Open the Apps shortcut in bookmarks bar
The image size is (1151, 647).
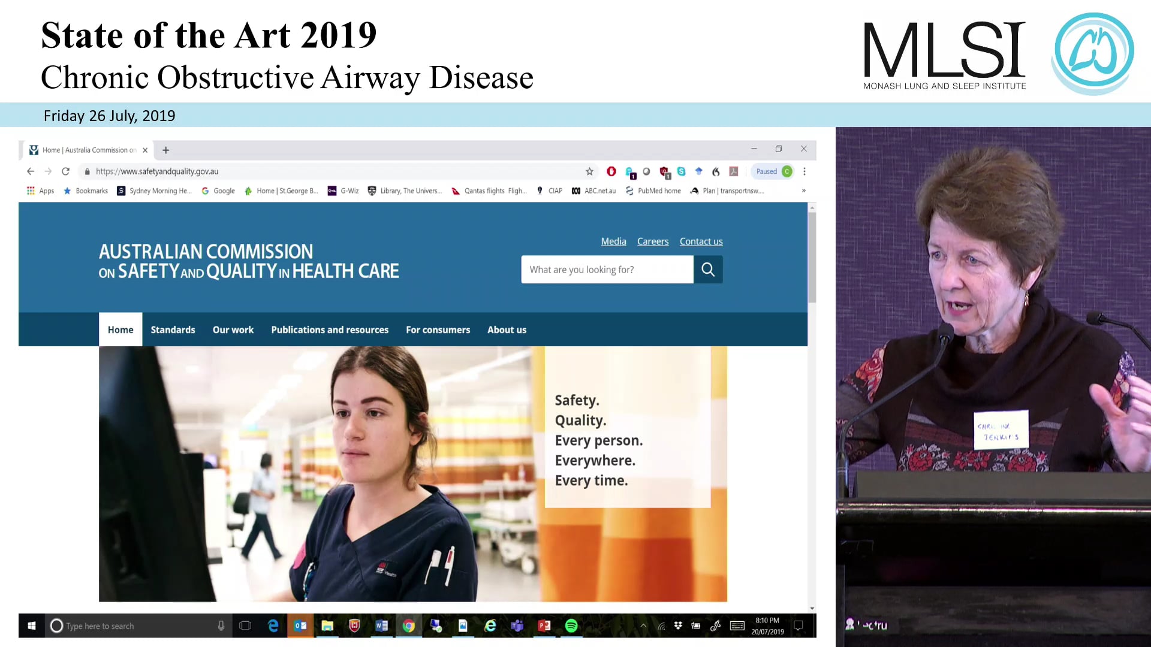[40, 191]
